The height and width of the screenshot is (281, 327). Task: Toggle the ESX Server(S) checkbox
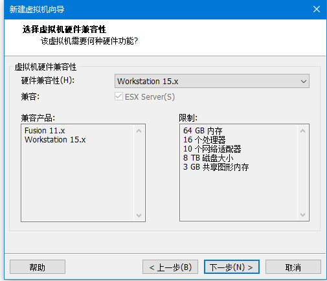118,96
